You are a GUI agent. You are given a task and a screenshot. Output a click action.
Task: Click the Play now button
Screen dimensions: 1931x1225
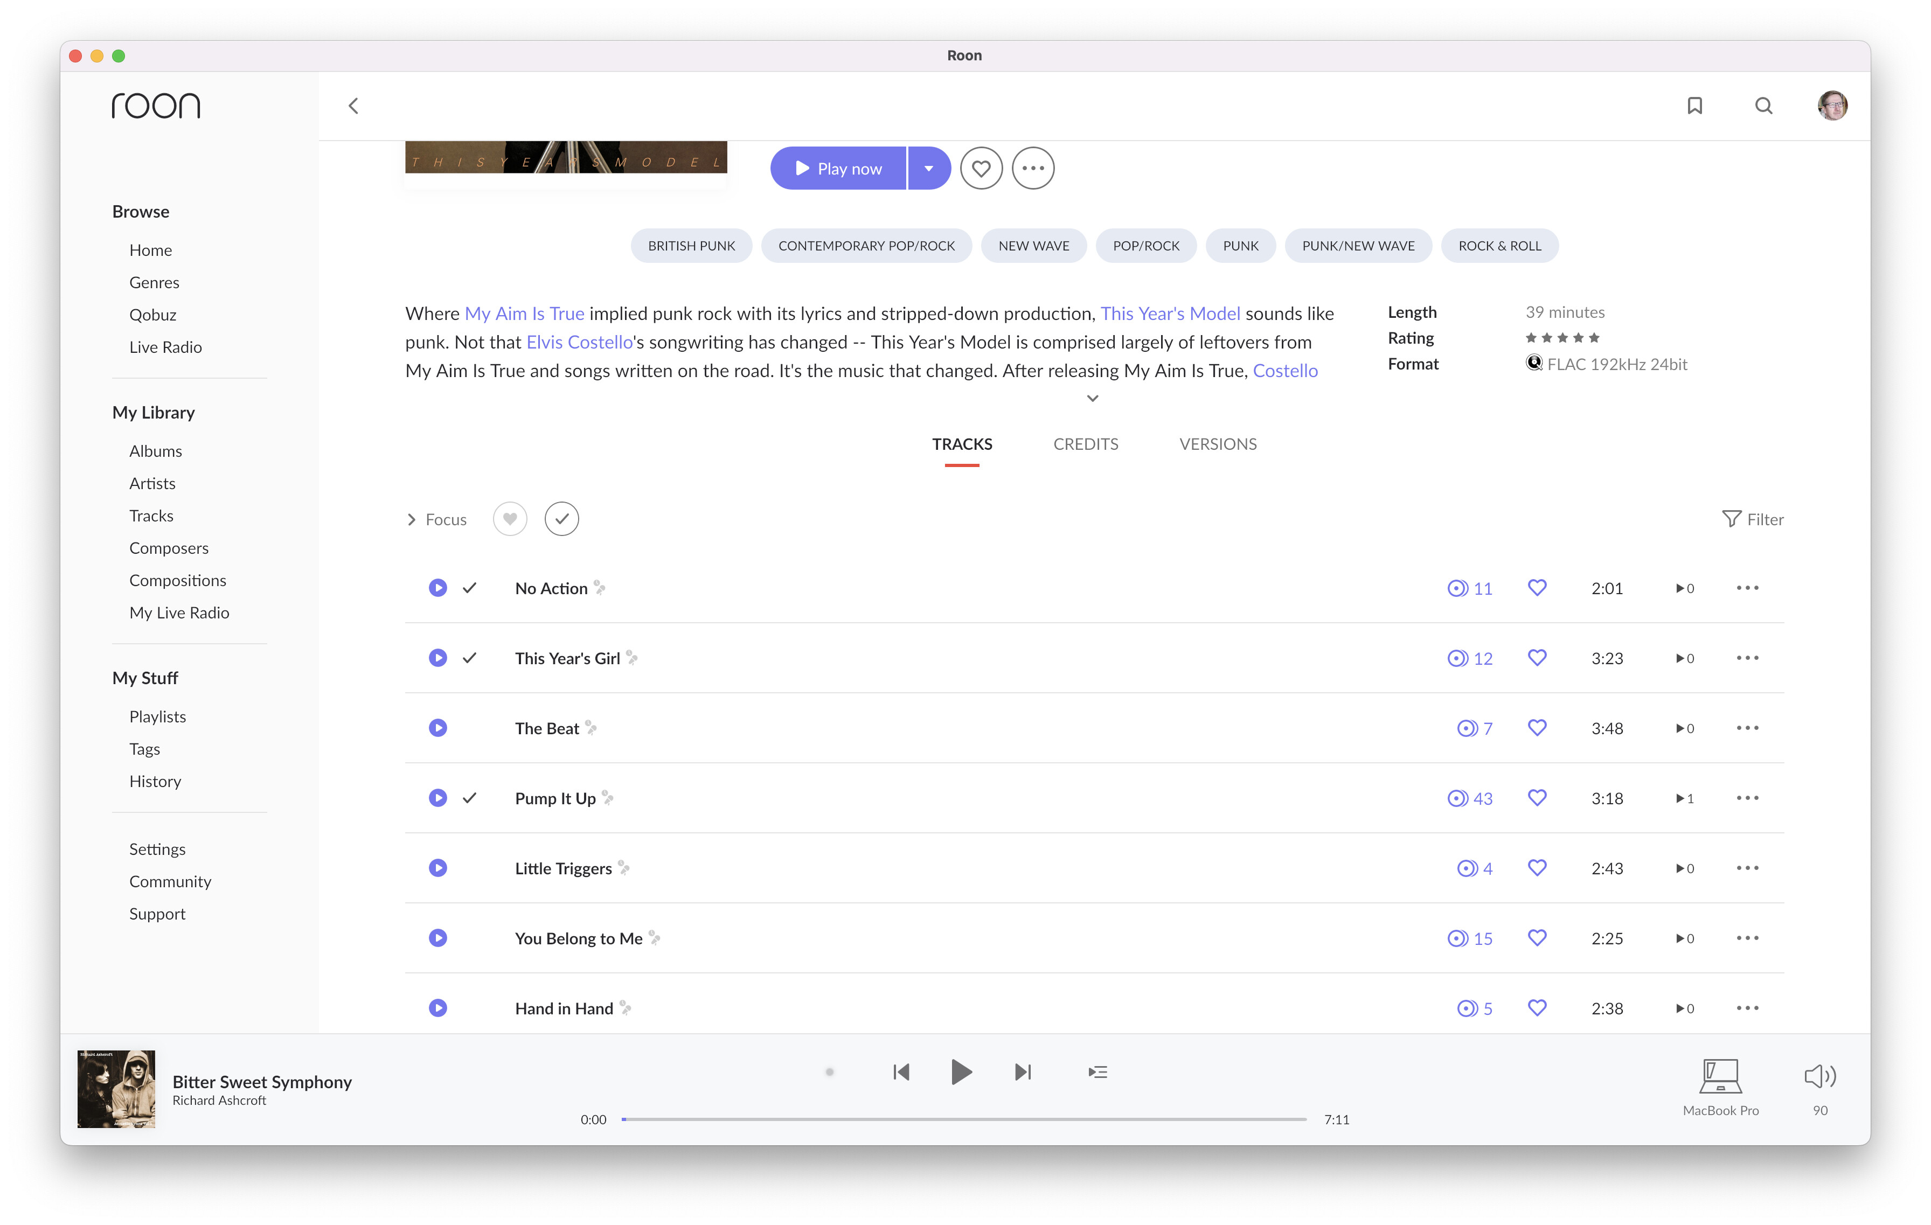tap(838, 169)
